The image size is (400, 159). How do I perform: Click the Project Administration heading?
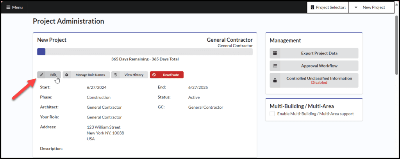[x=68, y=21]
